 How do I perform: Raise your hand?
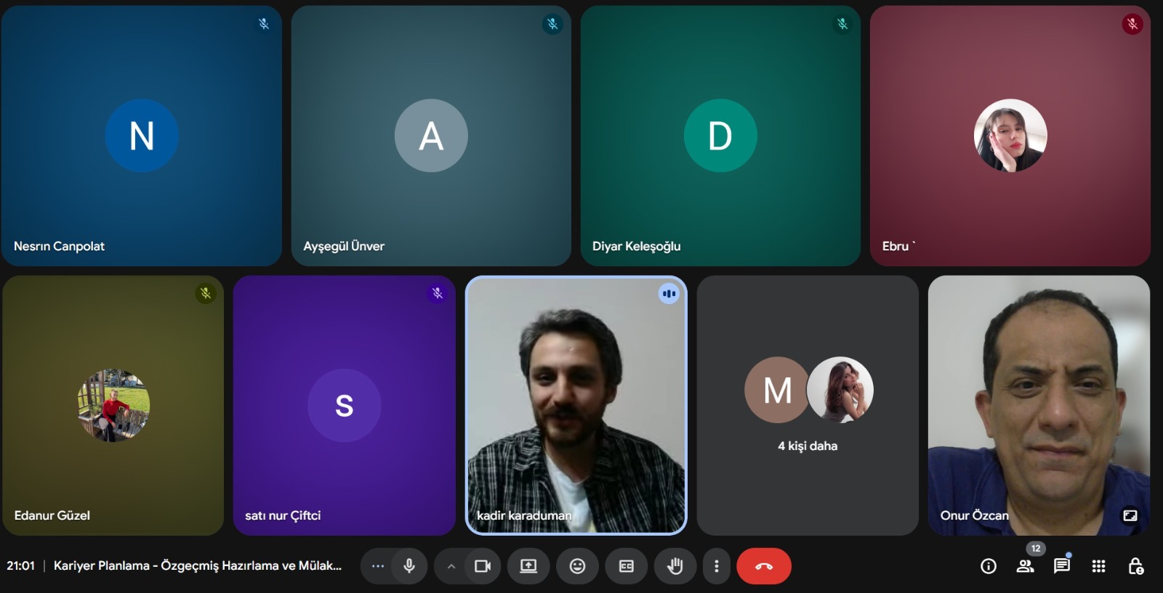[675, 566]
